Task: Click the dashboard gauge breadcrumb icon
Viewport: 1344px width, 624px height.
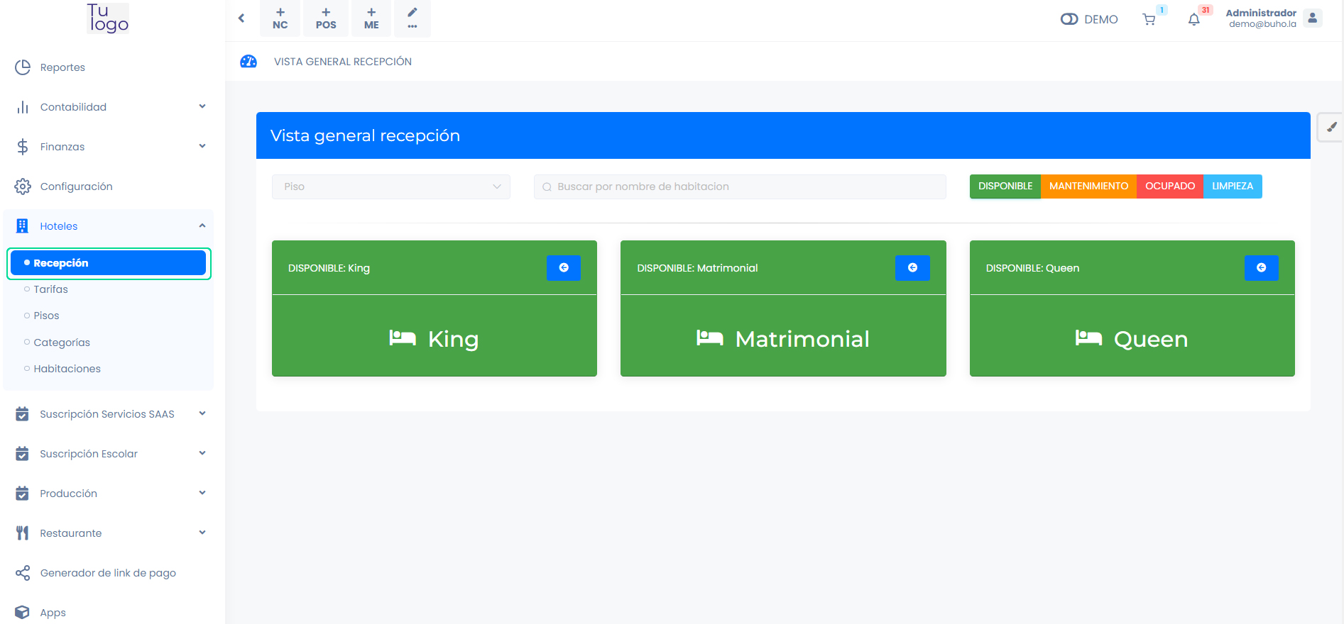Action: tap(248, 62)
